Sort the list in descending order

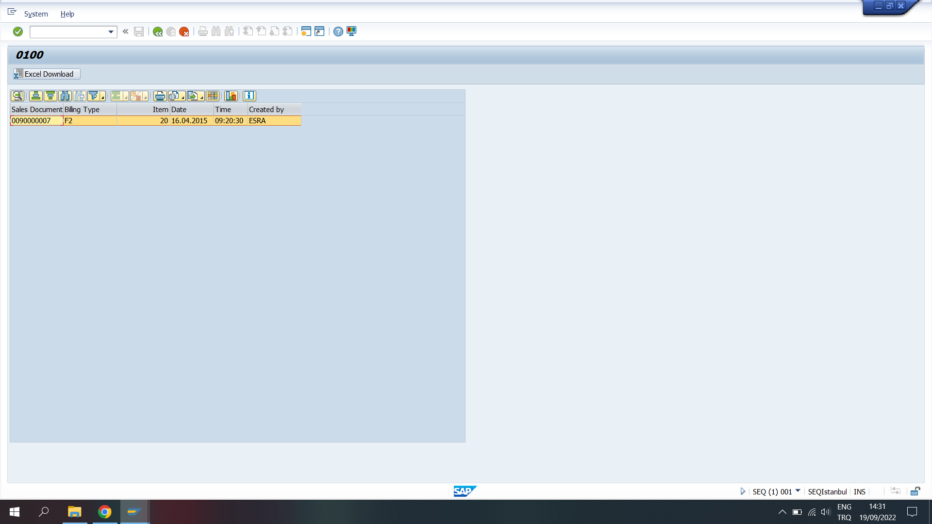pyautogui.click(x=50, y=96)
